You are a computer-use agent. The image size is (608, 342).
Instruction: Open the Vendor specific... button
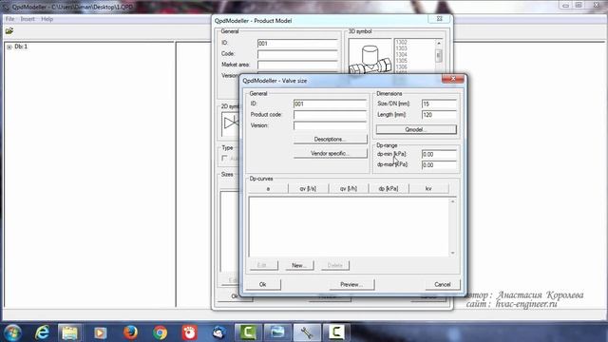click(330, 154)
